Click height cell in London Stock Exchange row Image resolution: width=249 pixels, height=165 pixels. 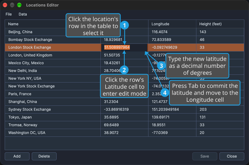(220, 47)
